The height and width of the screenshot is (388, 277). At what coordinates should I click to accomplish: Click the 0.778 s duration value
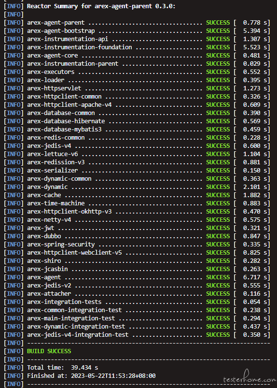coord(255,23)
